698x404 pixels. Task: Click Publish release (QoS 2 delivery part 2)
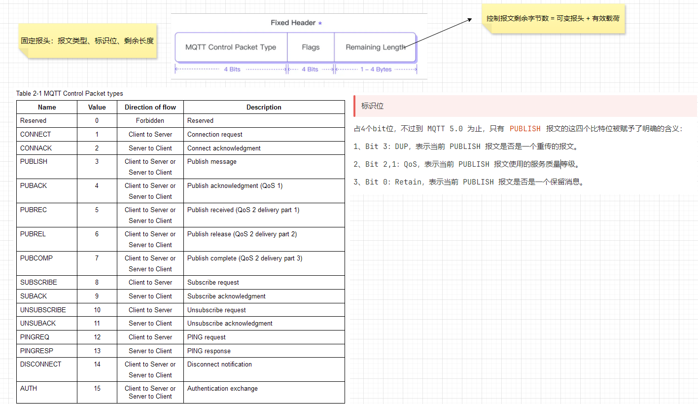click(242, 234)
